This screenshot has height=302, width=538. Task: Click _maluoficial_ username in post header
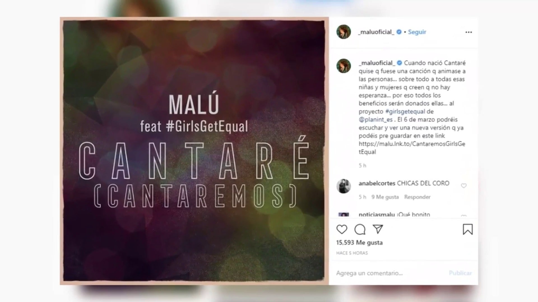coord(376,32)
